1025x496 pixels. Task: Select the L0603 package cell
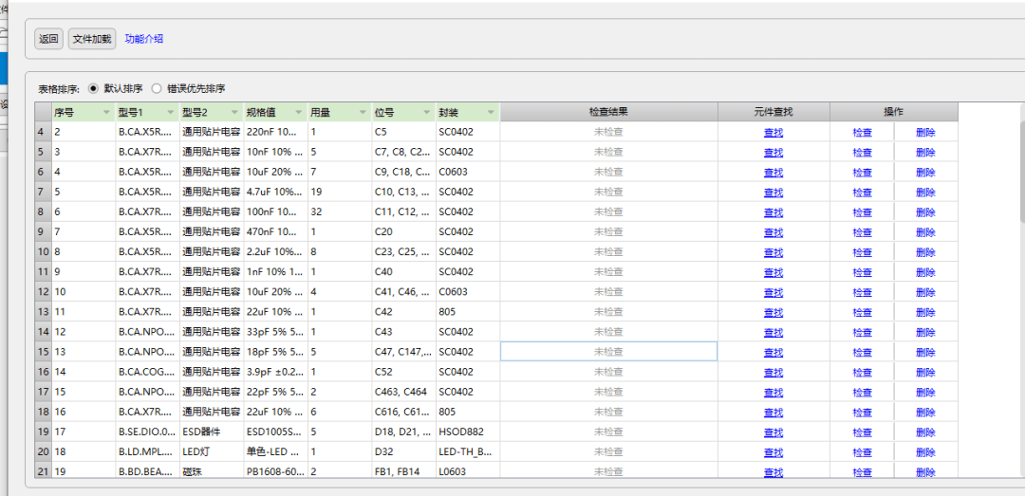tap(468, 471)
